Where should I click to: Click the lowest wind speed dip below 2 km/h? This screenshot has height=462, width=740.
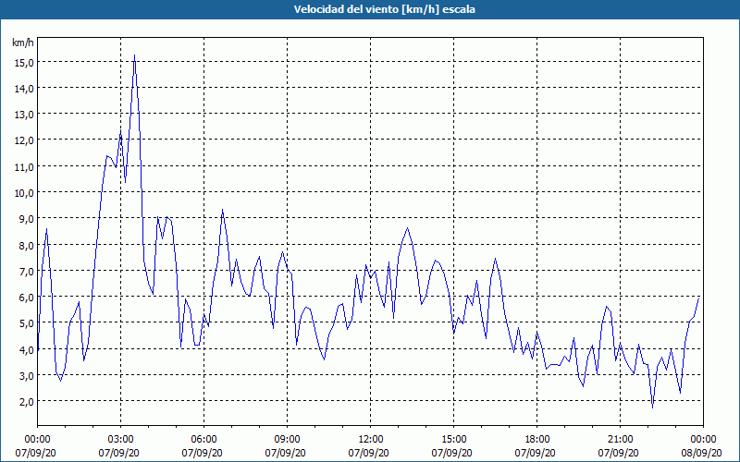(653, 407)
